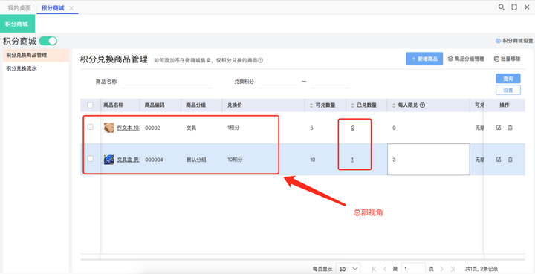Open the 文具盒 product name link

pos(129,160)
